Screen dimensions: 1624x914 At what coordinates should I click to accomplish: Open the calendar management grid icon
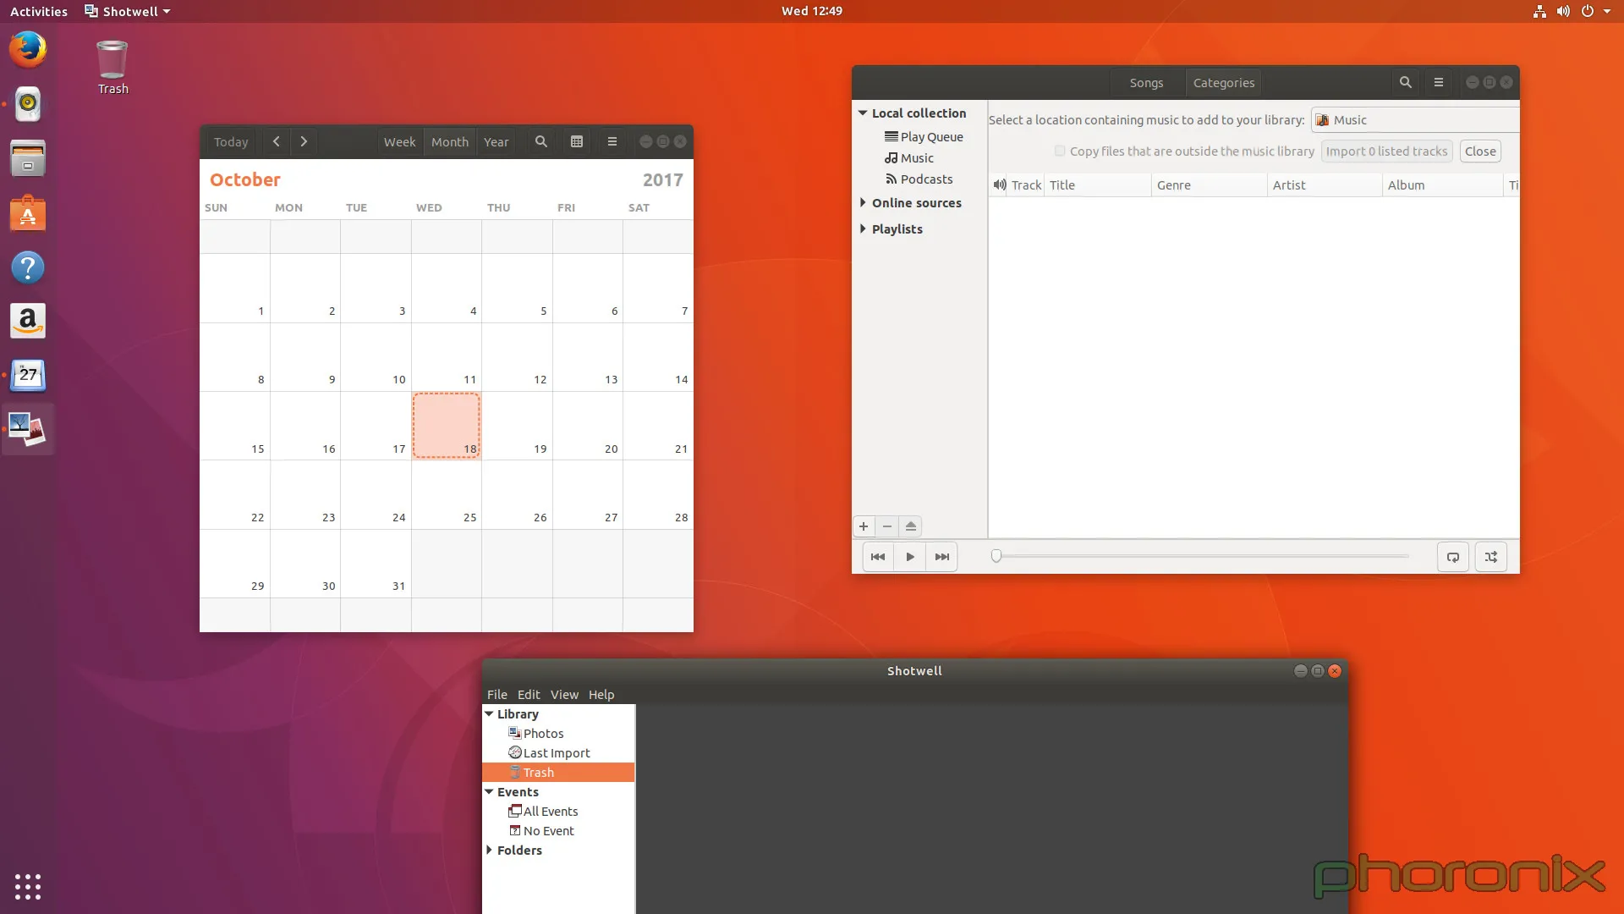[577, 141]
